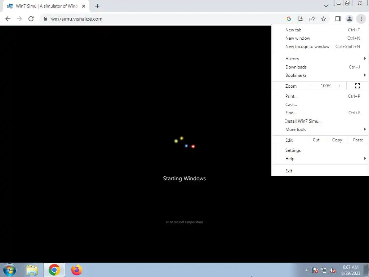Click the Show desktop strip
The height and width of the screenshot is (277, 369).
pos(366,270)
